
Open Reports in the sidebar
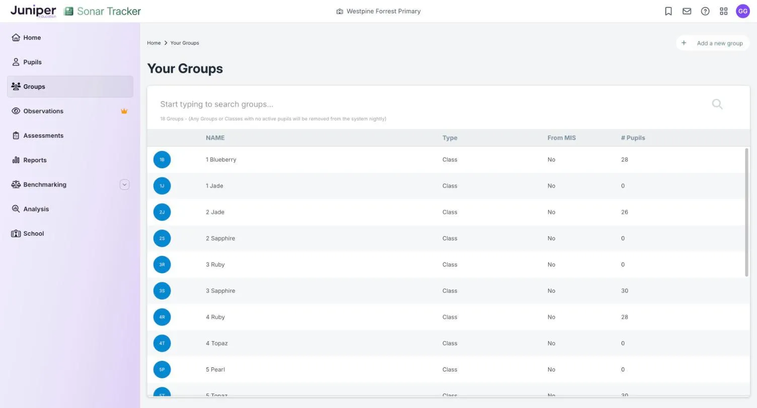pyautogui.click(x=70, y=160)
